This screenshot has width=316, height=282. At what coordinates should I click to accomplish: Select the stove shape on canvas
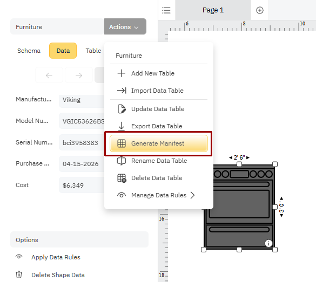pyautogui.click(x=239, y=207)
